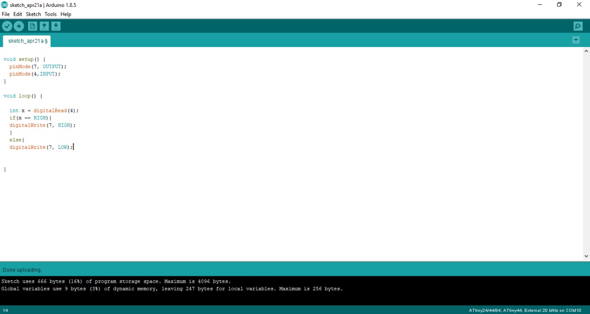The width and height of the screenshot is (590, 314).
Task: Click on 'digitalWrite(7, LOW);' line
Action: (41, 147)
